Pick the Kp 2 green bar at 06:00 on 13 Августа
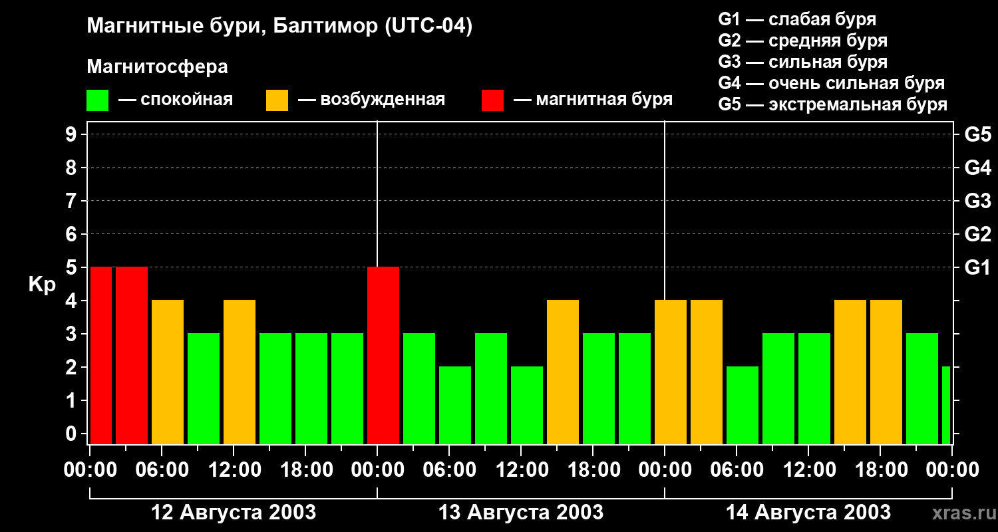 [455, 405]
